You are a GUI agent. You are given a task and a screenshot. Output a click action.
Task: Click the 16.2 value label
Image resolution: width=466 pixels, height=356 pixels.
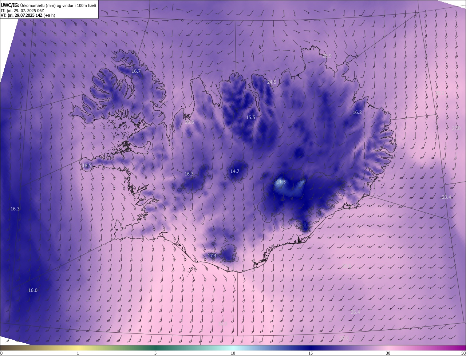coord(357,112)
